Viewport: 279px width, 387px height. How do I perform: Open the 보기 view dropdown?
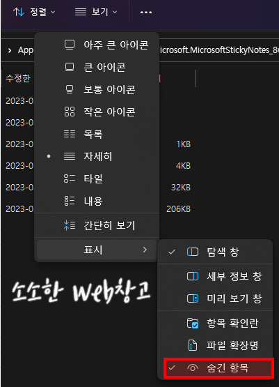96,12
